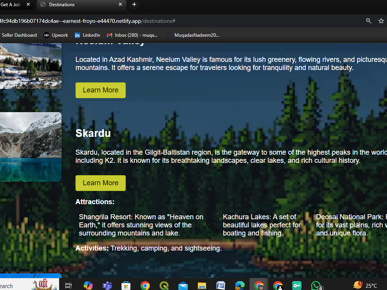Click Learn More under Neelum Valley
The width and height of the screenshot is (387, 290).
click(x=101, y=90)
